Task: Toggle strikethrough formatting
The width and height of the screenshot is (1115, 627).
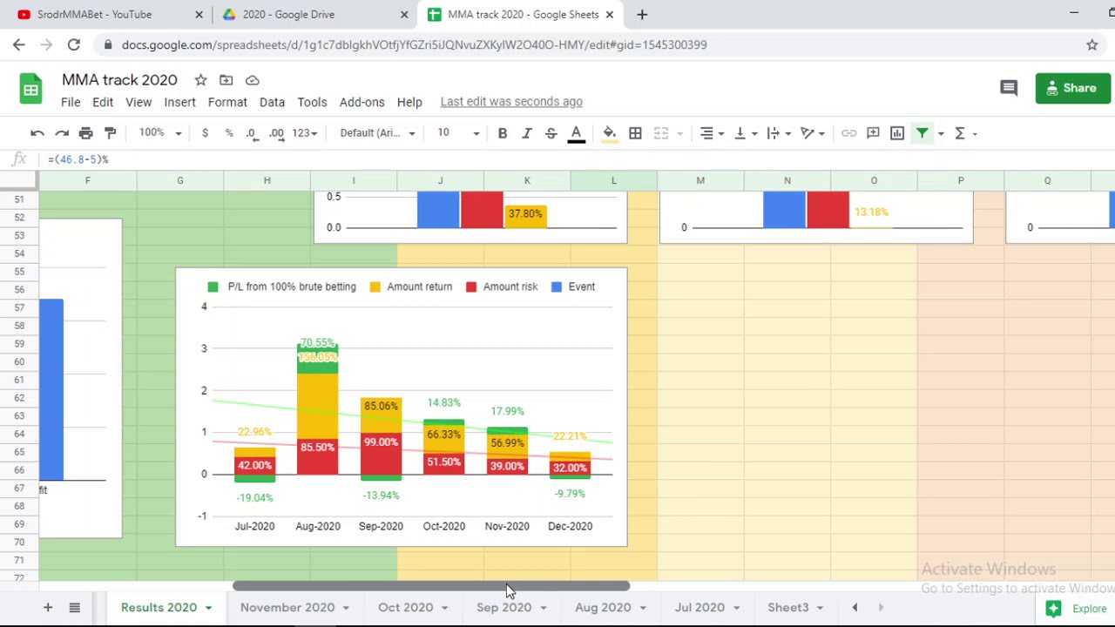Action: coord(551,133)
